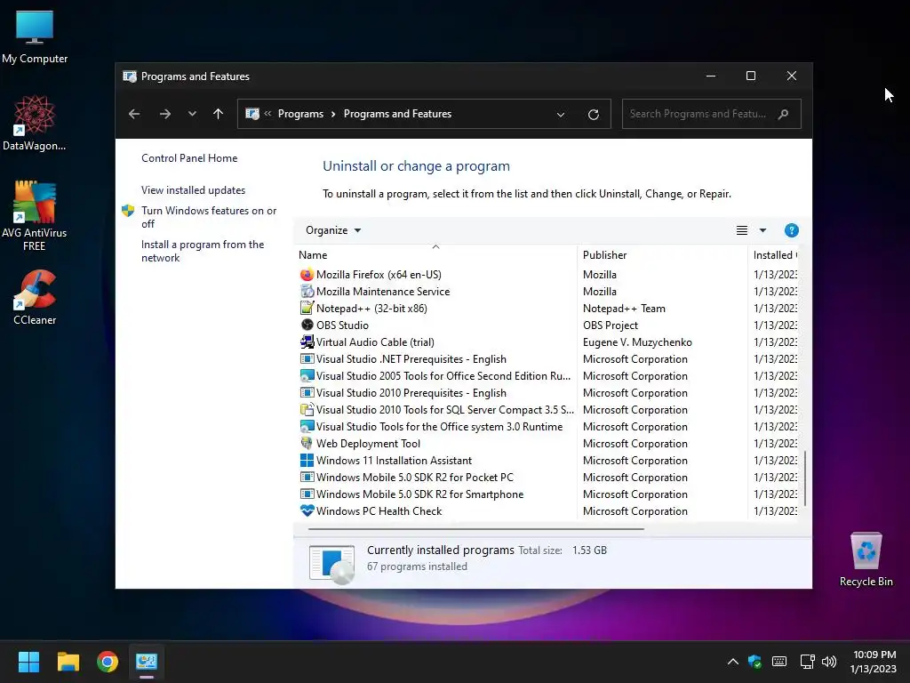910x683 pixels.
Task: Open Control Panel Home link
Action: click(x=189, y=158)
